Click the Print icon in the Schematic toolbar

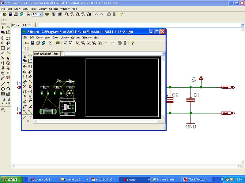(16, 14)
